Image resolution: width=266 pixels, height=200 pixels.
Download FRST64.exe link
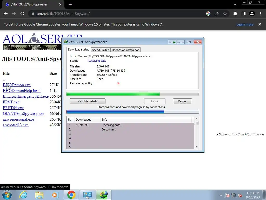(x=13, y=108)
